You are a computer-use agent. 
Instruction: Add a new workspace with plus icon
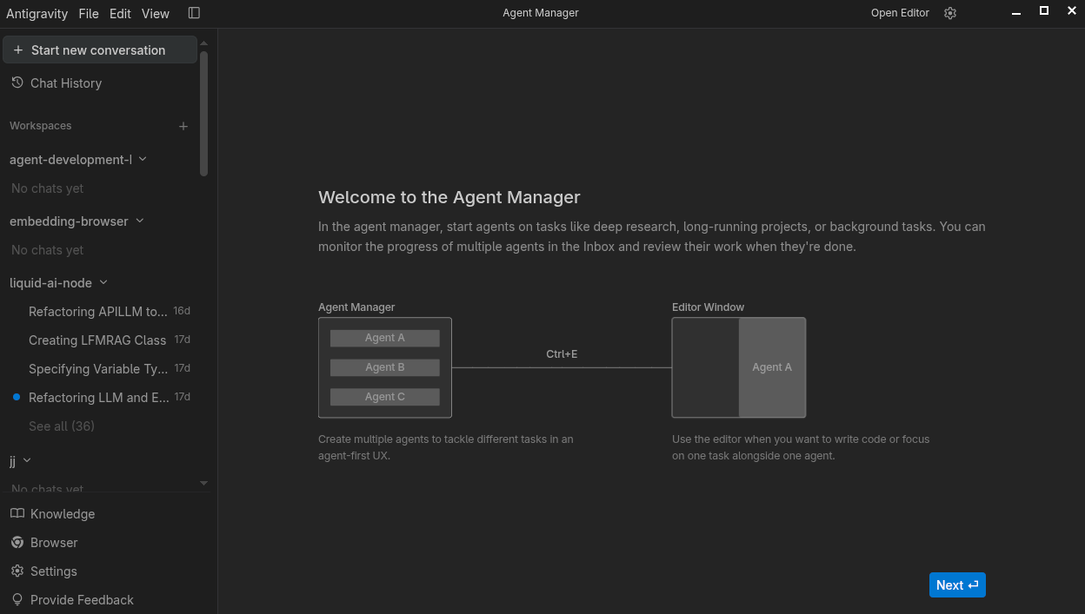[x=183, y=126]
